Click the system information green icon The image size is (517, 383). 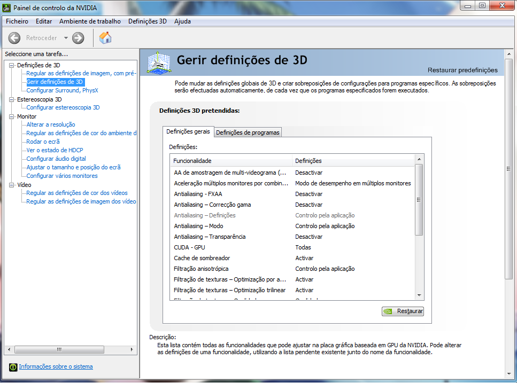[x=13, y=367]
